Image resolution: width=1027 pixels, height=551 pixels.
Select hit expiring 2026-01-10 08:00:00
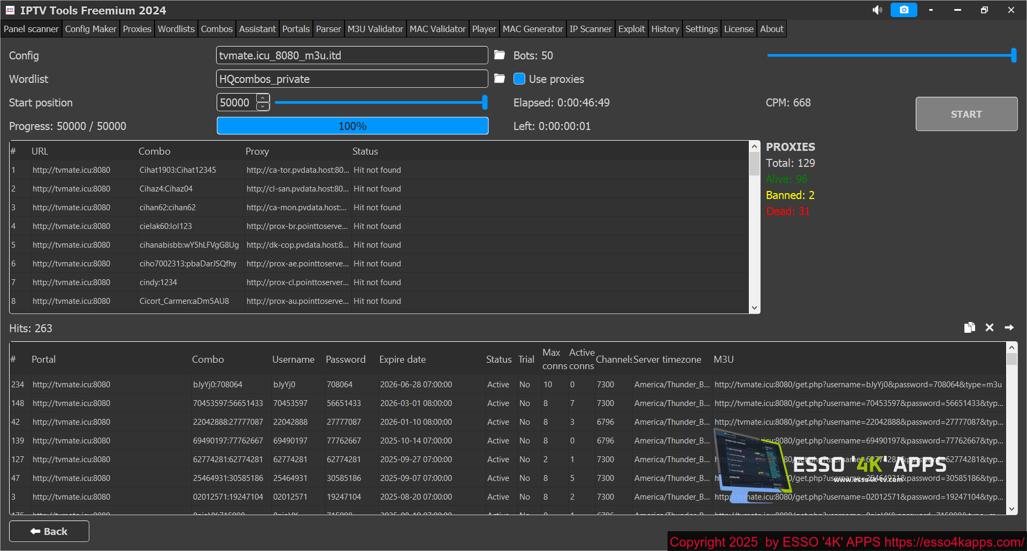coord(508,422)
